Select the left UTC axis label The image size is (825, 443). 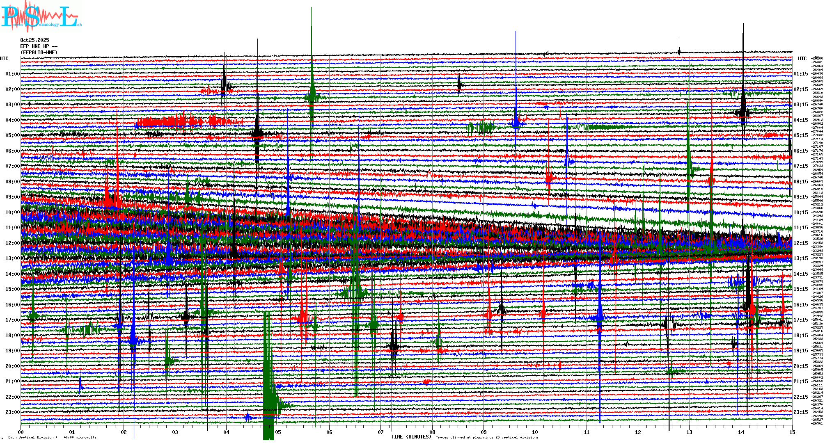tap(4, 59)
